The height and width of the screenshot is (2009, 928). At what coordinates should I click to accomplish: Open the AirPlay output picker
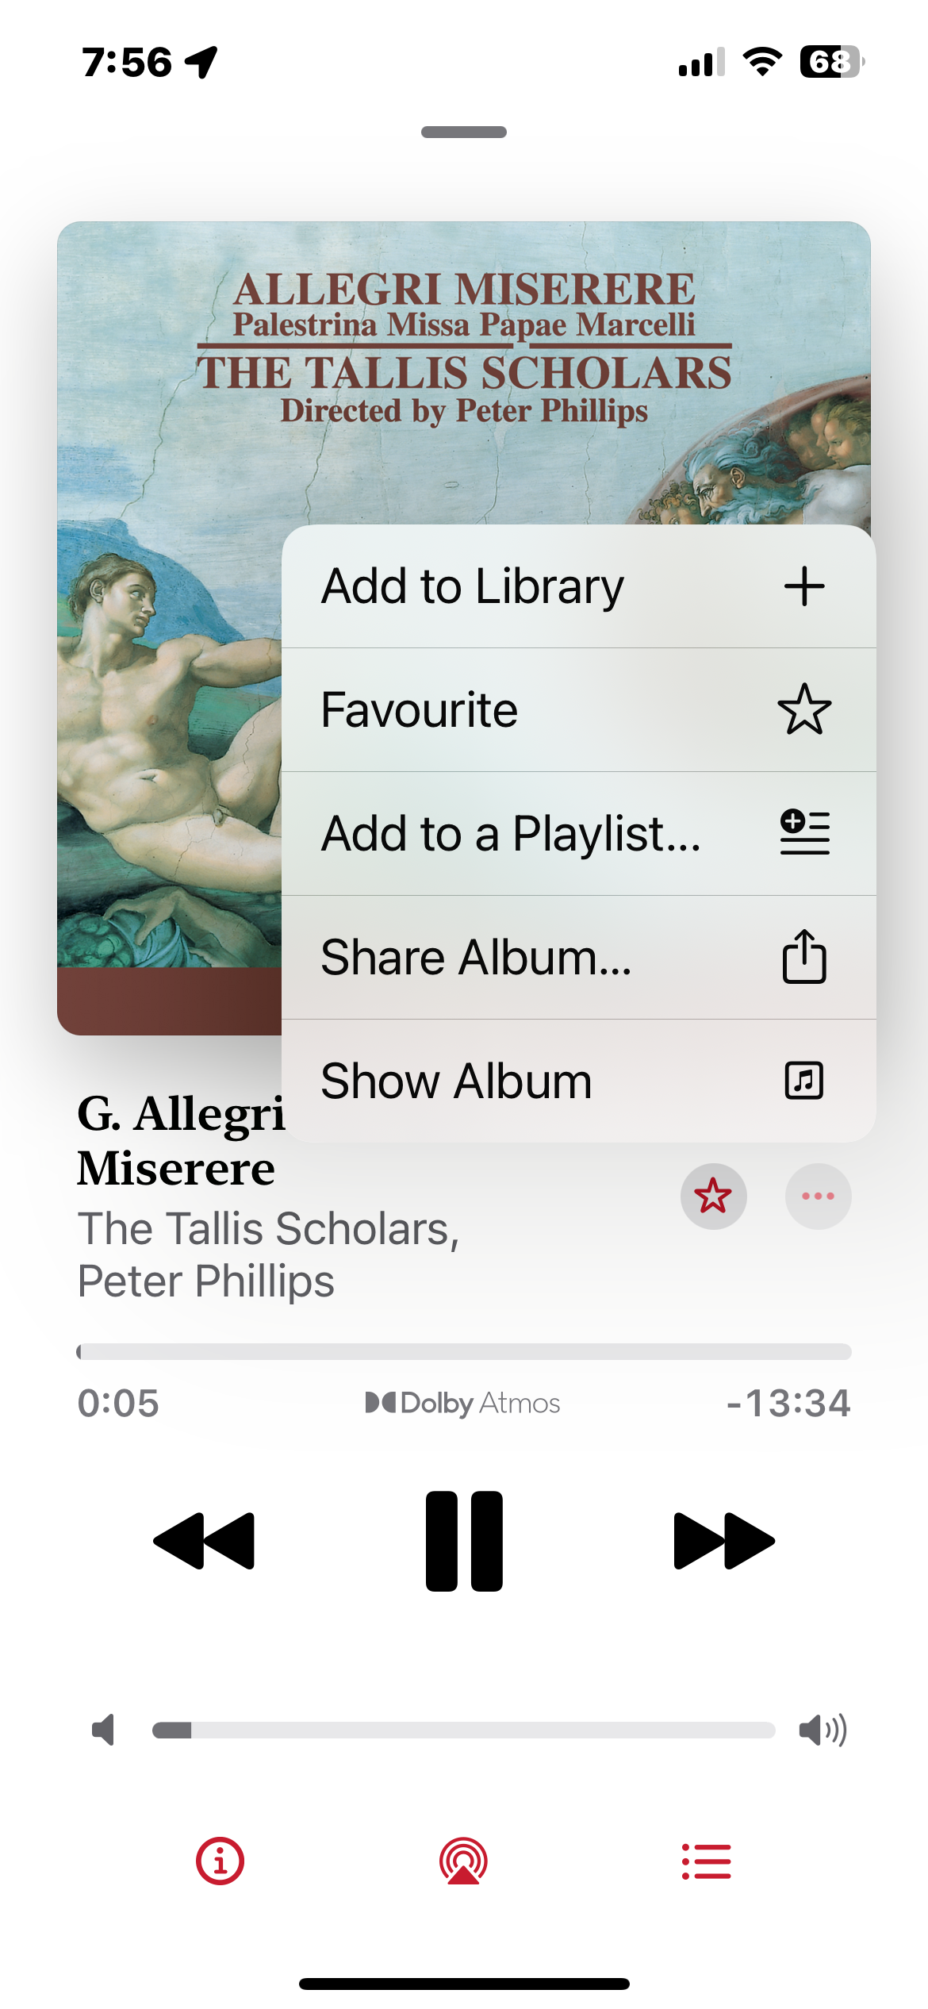pyautogui.click(x=464, y=1861)
